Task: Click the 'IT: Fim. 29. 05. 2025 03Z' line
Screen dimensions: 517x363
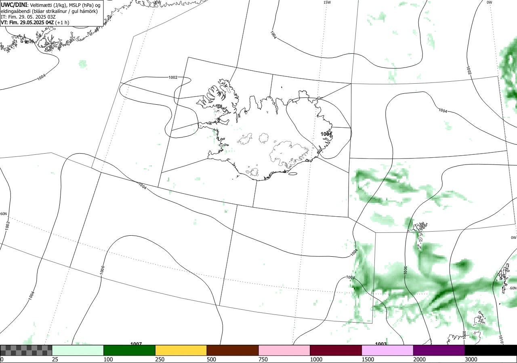Action: coord(28,17)
